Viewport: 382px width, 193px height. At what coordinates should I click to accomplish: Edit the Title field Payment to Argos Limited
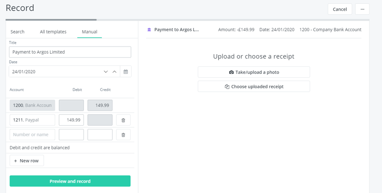pos(70,52)
